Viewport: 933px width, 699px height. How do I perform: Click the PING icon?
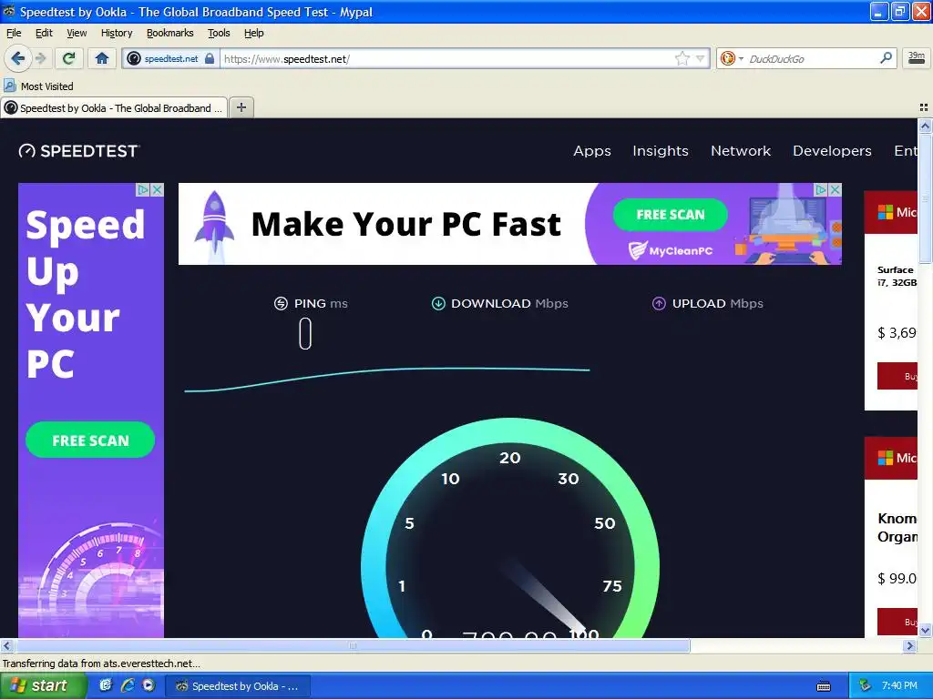tap(281, 303)
